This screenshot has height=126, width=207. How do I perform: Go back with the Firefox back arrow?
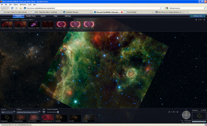point(3,8)
